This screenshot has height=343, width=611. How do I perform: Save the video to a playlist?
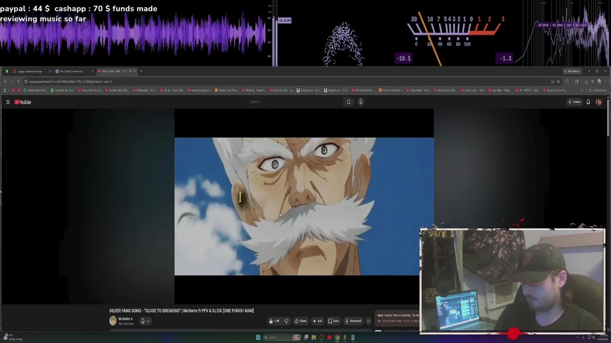tap(333, 321)
